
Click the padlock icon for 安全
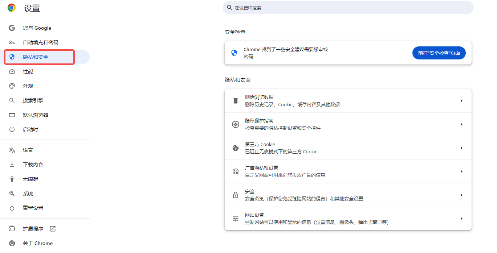pyautogui.click(x=236, y=195)
